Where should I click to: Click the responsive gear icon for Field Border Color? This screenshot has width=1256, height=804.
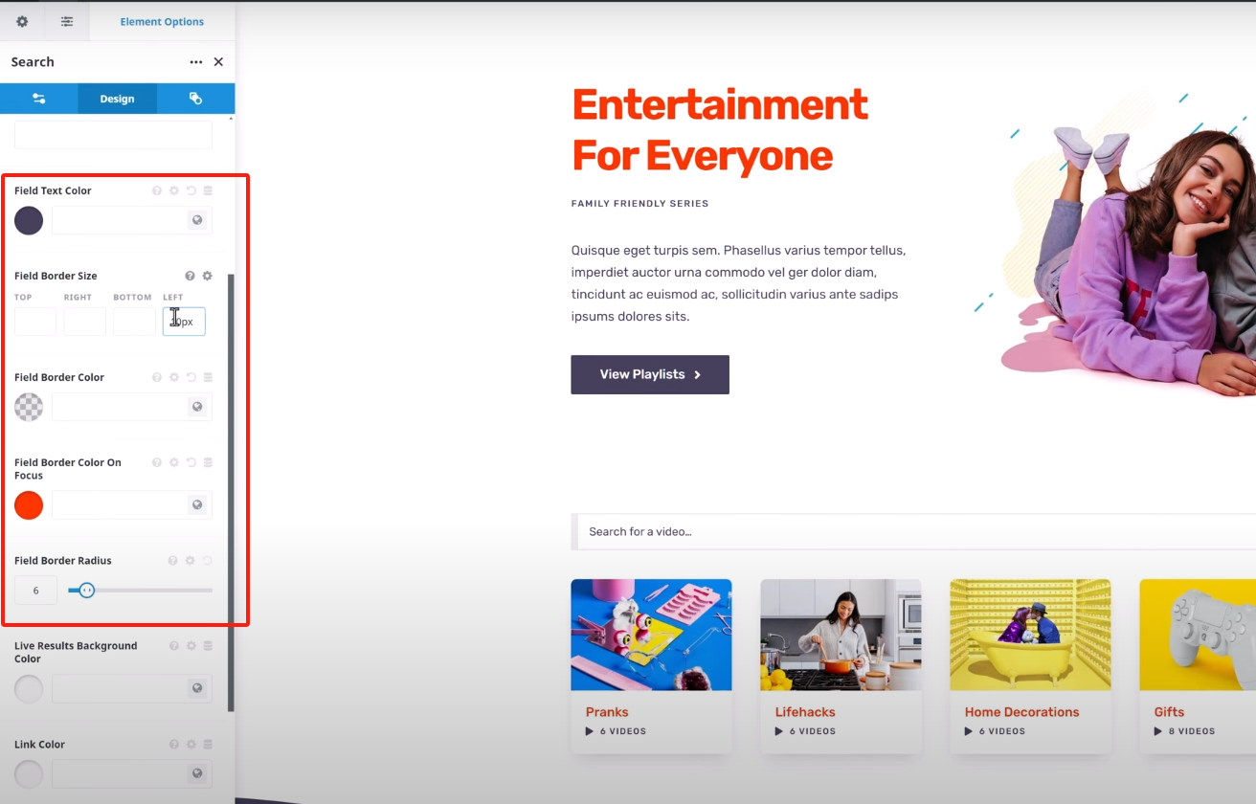click(x=173, y=376)
